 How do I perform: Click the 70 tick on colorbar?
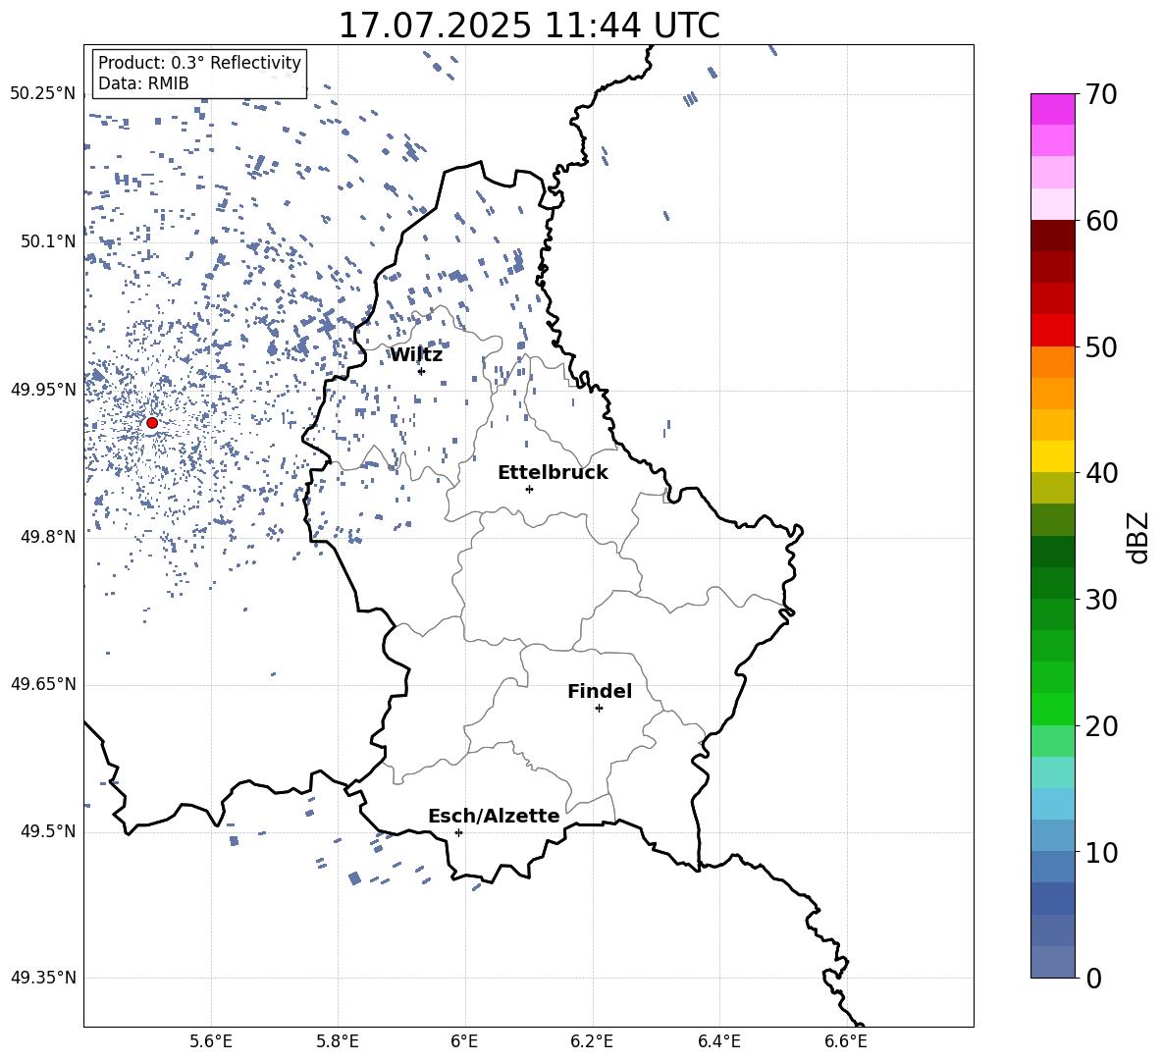pos(1102,94)
